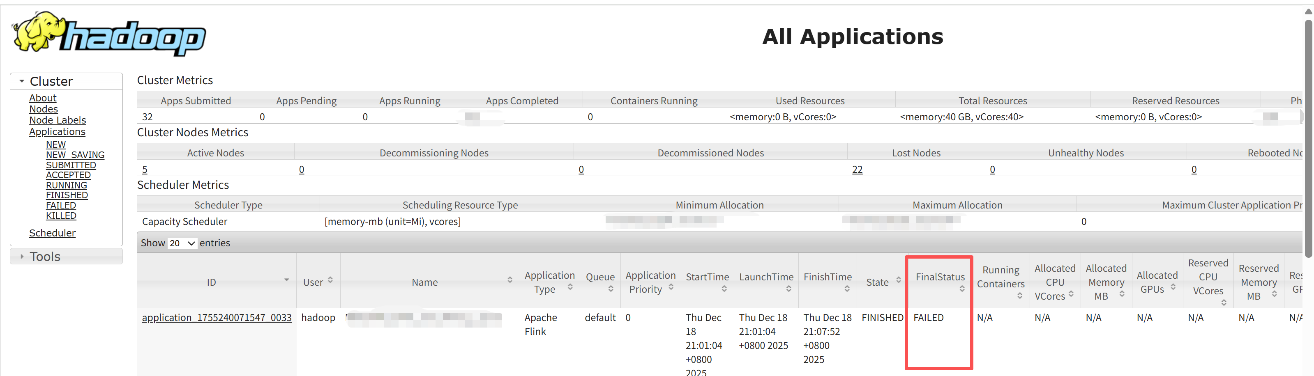Open the Node Labels link

[x=58, y=120]
